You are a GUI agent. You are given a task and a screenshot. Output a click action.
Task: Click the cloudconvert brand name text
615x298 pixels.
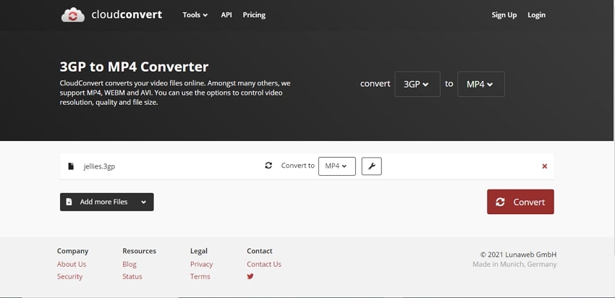pos(127,15)
